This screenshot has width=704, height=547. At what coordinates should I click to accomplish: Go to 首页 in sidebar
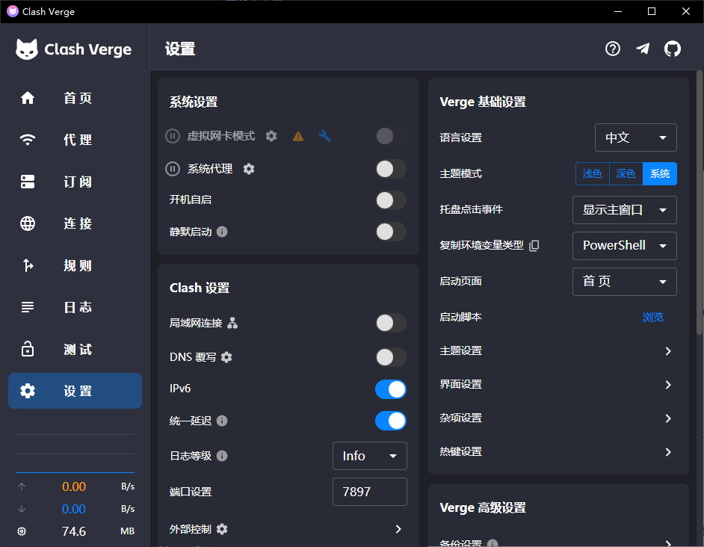click(75, 98)
